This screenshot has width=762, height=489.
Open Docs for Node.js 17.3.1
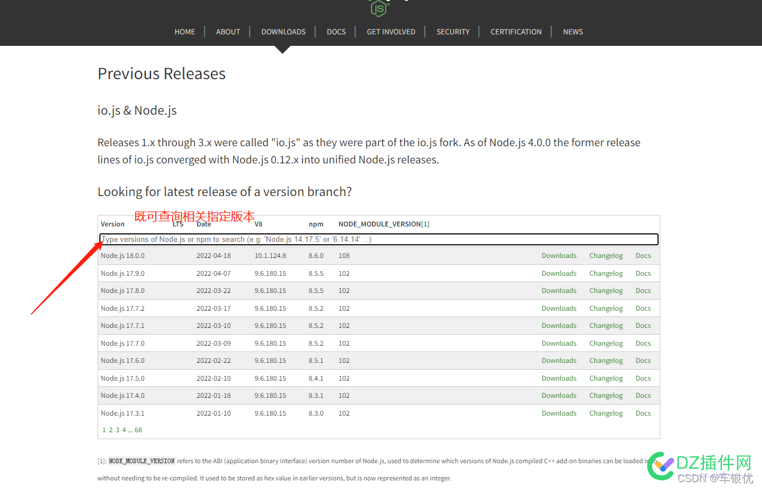[643, 413]
